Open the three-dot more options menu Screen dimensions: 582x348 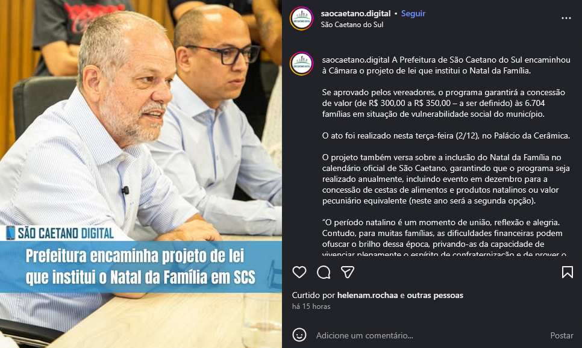pos(566,18)
